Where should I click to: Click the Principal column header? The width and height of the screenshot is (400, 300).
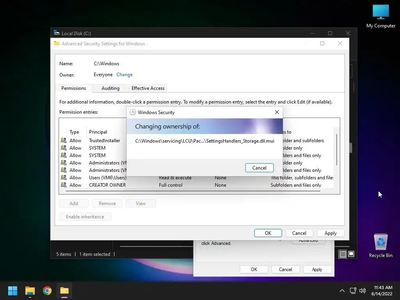pyautogui.click(x=98, y=132)
